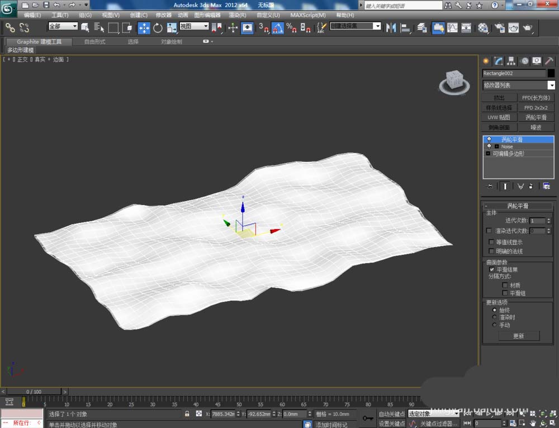Click the Select and Manipulate icon
This screenshot has width=559, height=428.
233,27
